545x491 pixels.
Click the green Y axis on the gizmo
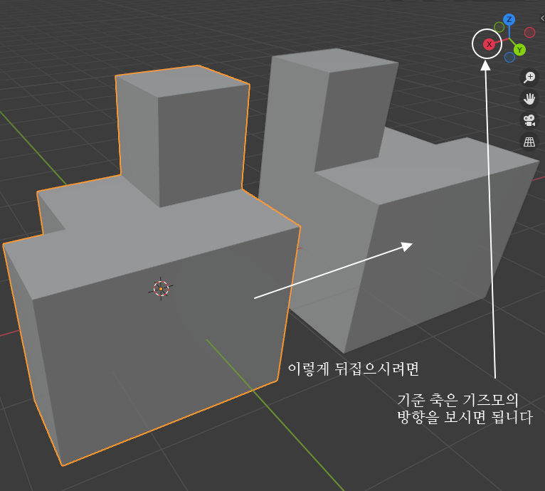519,50
